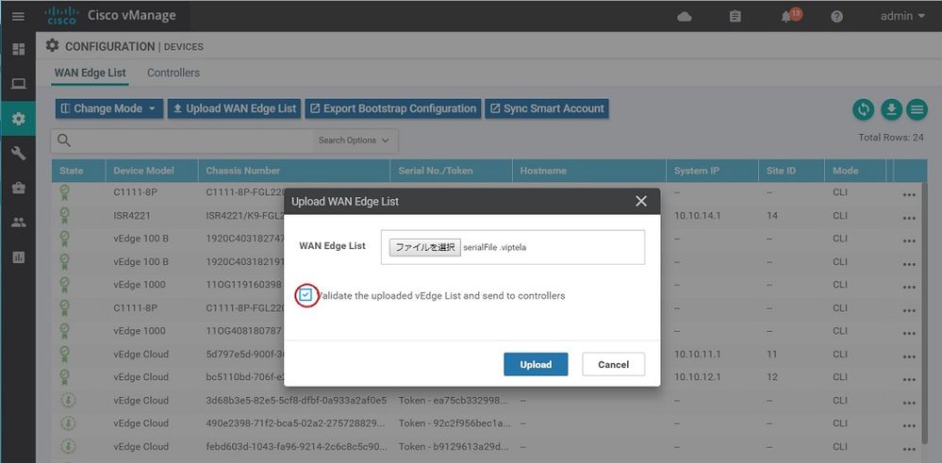Screen dimensions: 942x463
Task: Click chassis 3d68b3e5-82e5-5cf8-dfbf-0a933a2af0e5
Action: 296,400
